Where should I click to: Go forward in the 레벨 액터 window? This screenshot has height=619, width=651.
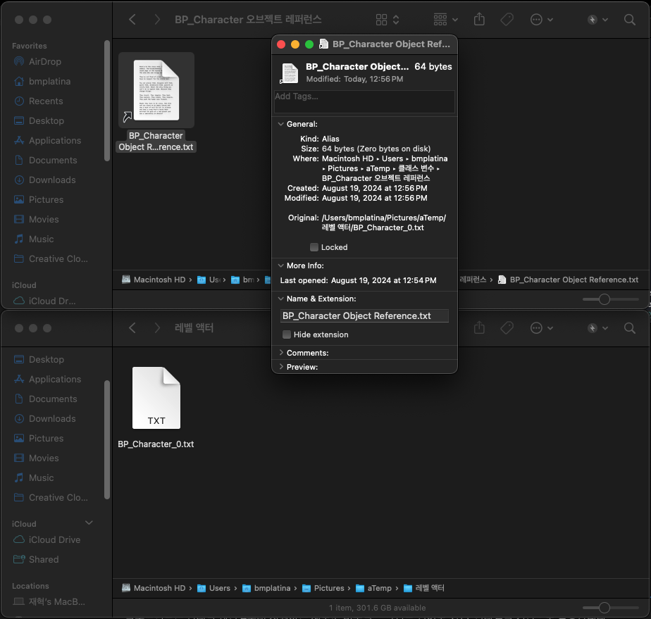coord(157,328)
